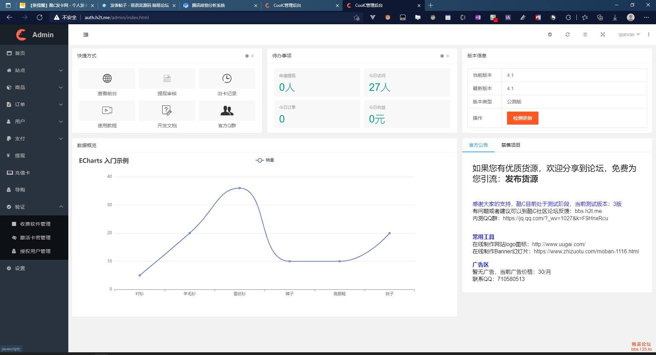Switch to the 禁售项目 tab
The image size is (656, 355).
pos(510,145)
